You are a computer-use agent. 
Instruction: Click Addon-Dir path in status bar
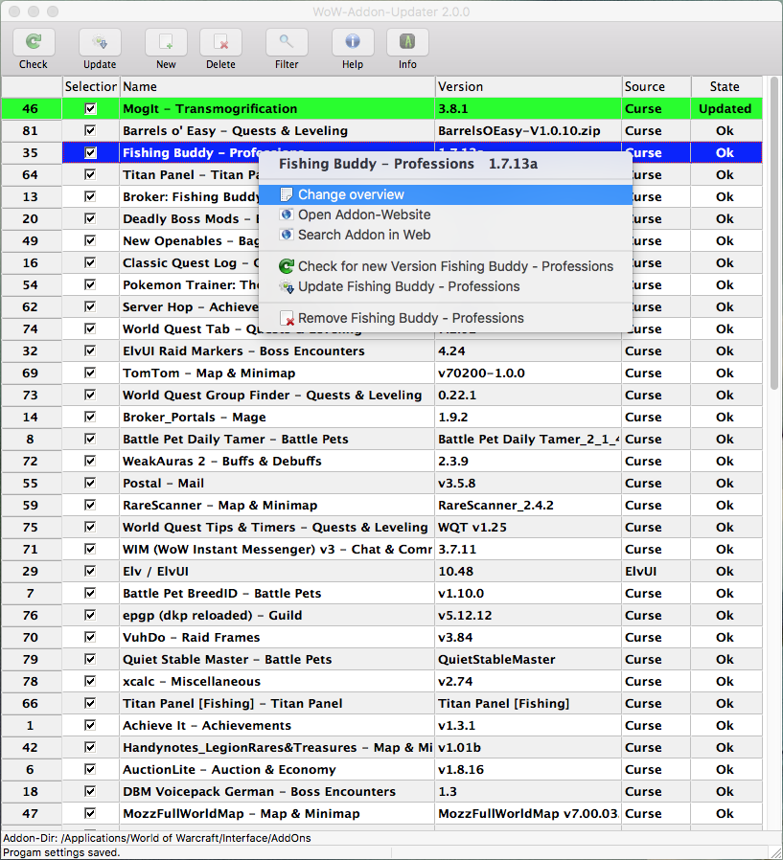click(x=157, y=838)
